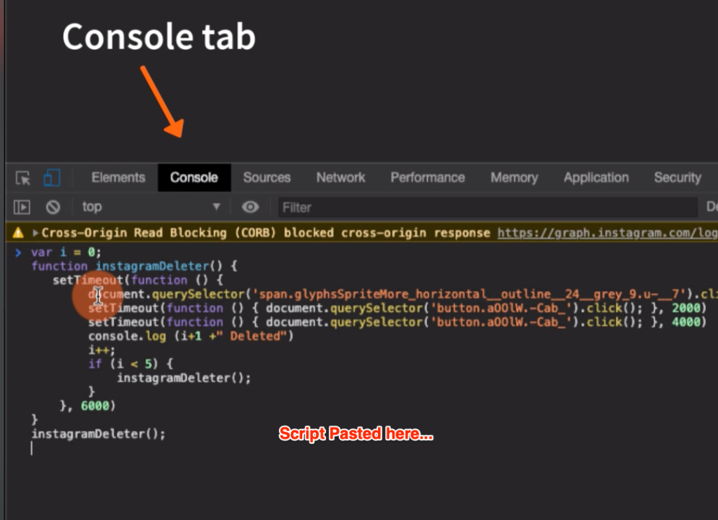Image resolution: width=718 pixels, height=520 pixels.
Task: Open the Security panel
Action: (x=677, y=177)
